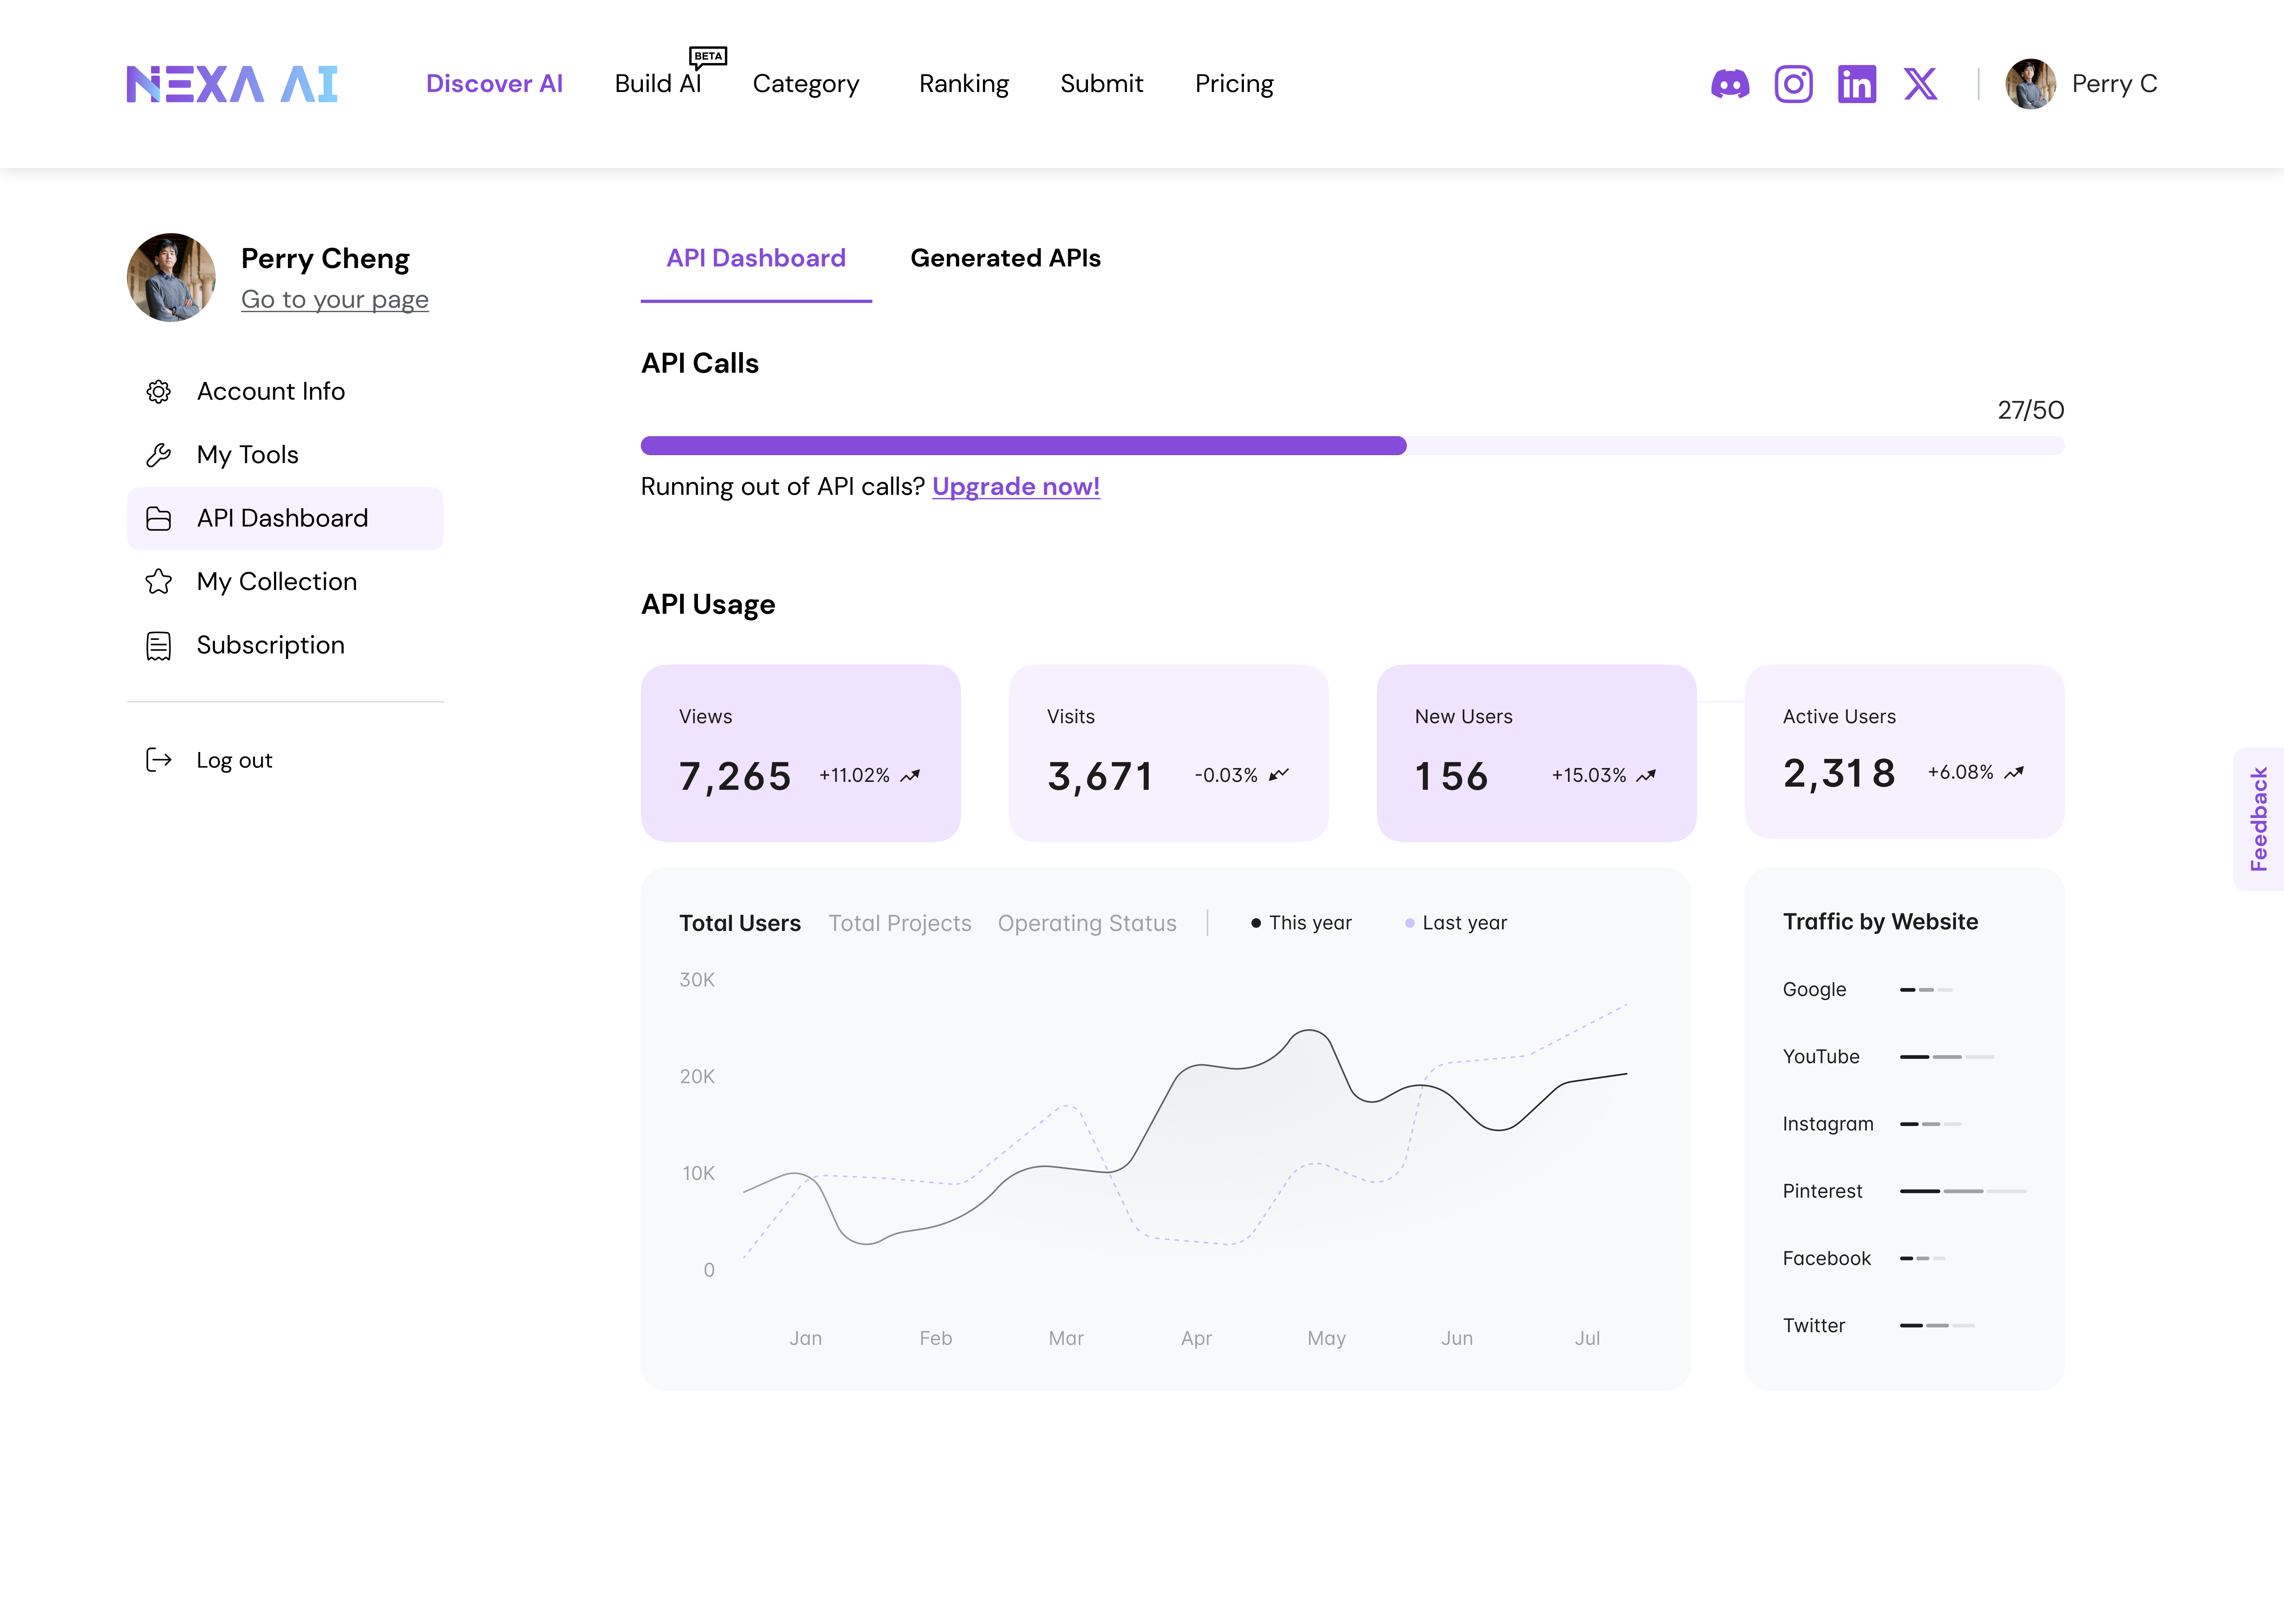Click the X (Twitter) icon in header
Image resolution: width=2284 pixels, height=1624 pixels.
[x=1920, y=84]
